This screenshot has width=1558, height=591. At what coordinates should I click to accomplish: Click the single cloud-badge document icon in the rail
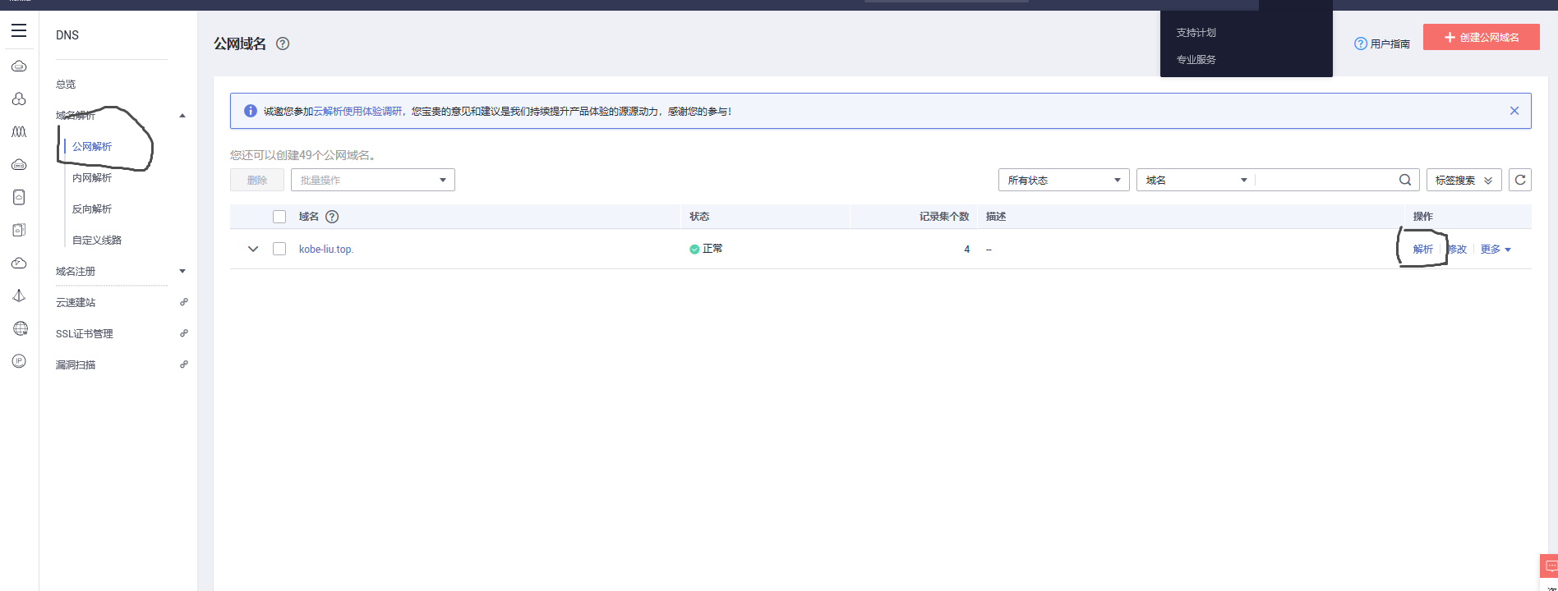tap(19, 197)
